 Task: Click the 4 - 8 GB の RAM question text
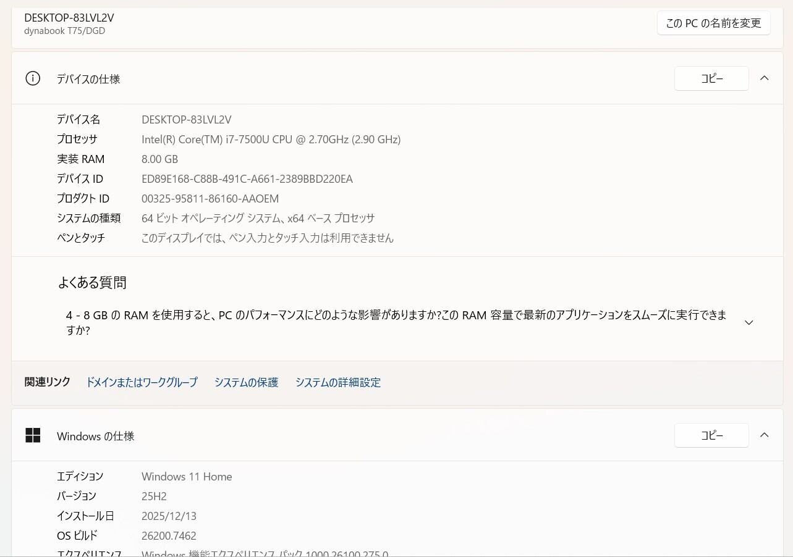pyautogui.click(x=396, y=322)
